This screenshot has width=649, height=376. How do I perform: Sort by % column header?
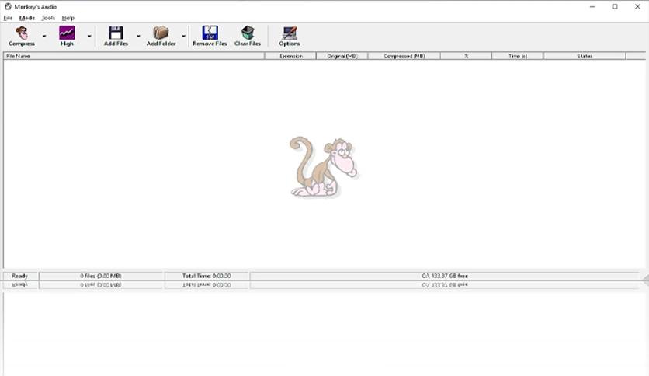tap(466, 56)
